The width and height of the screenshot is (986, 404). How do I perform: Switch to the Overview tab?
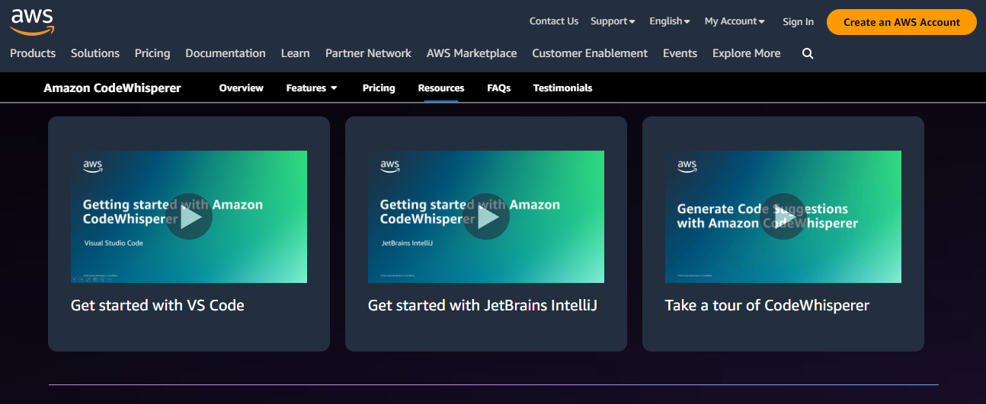click(241, 88)
